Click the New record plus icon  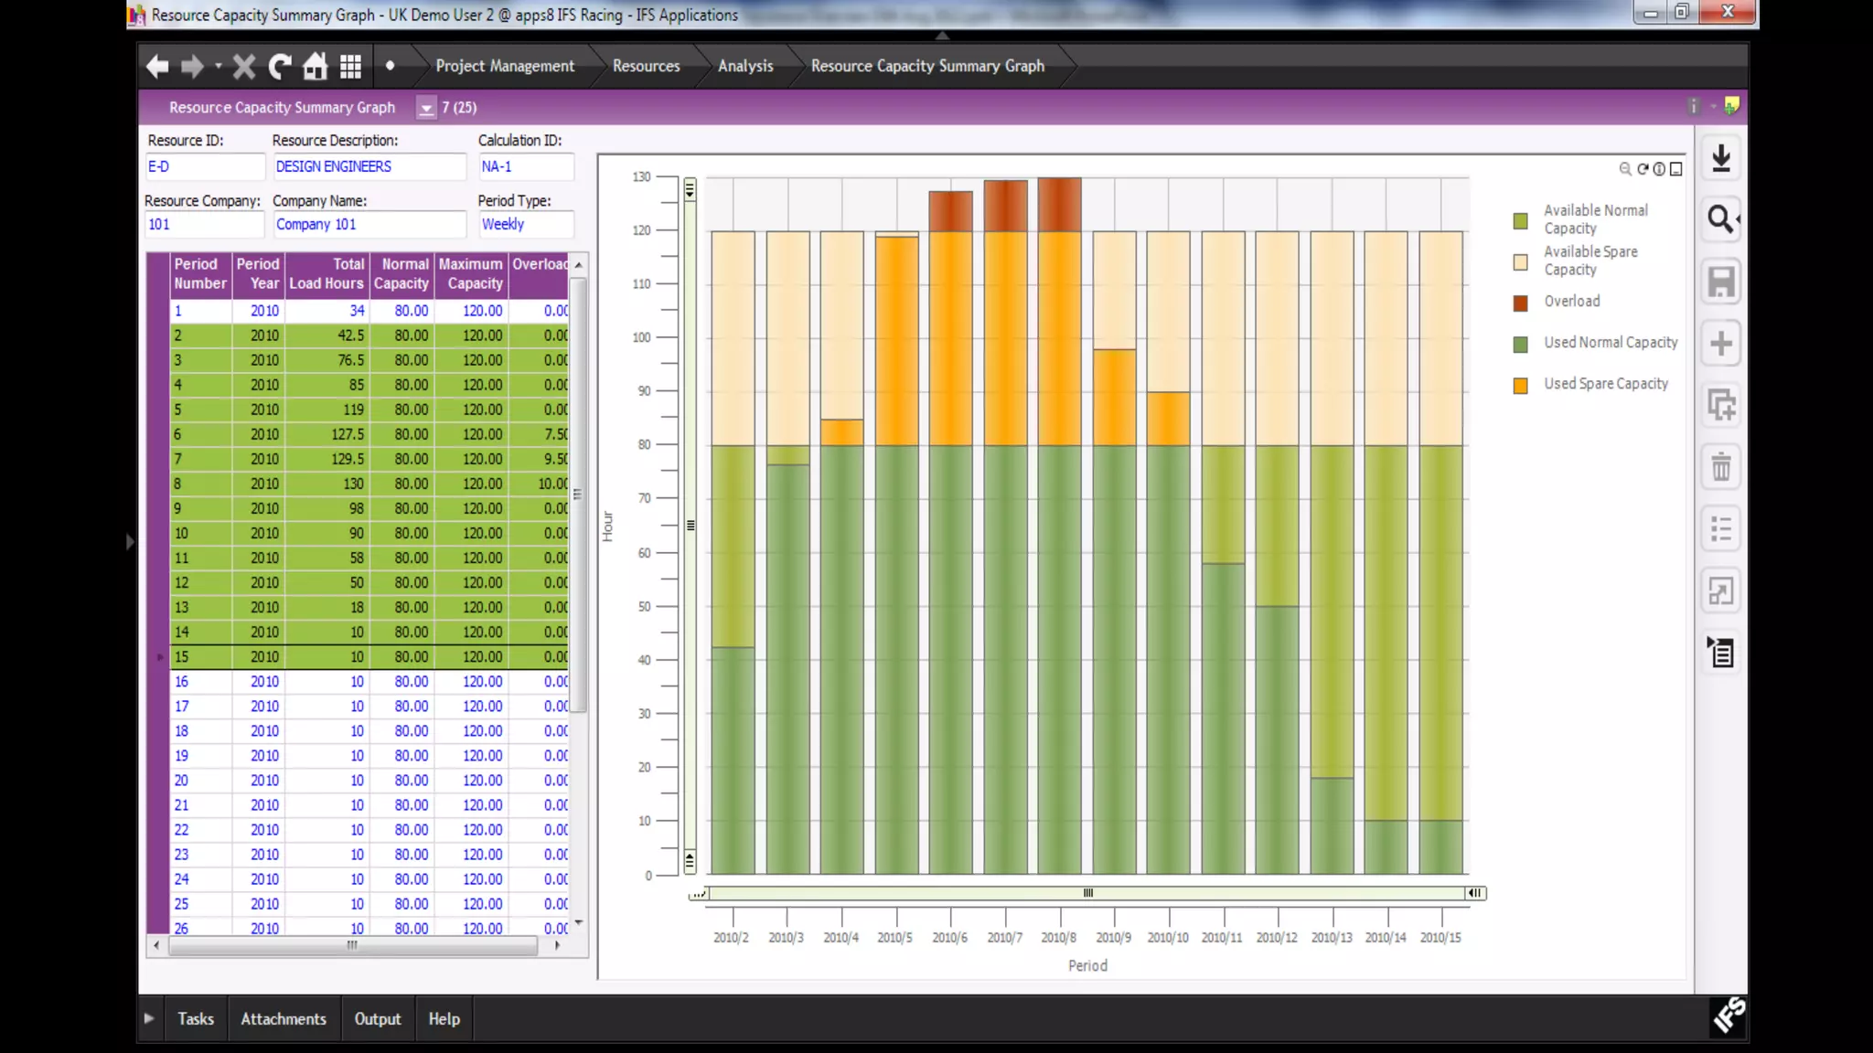click(1720, 344)
